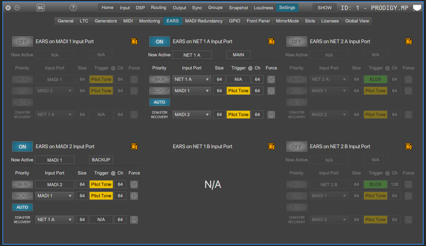Toggle AUTO priority in MADI 2 panel
Screen dimensions: 426x246
click(22, 207)
